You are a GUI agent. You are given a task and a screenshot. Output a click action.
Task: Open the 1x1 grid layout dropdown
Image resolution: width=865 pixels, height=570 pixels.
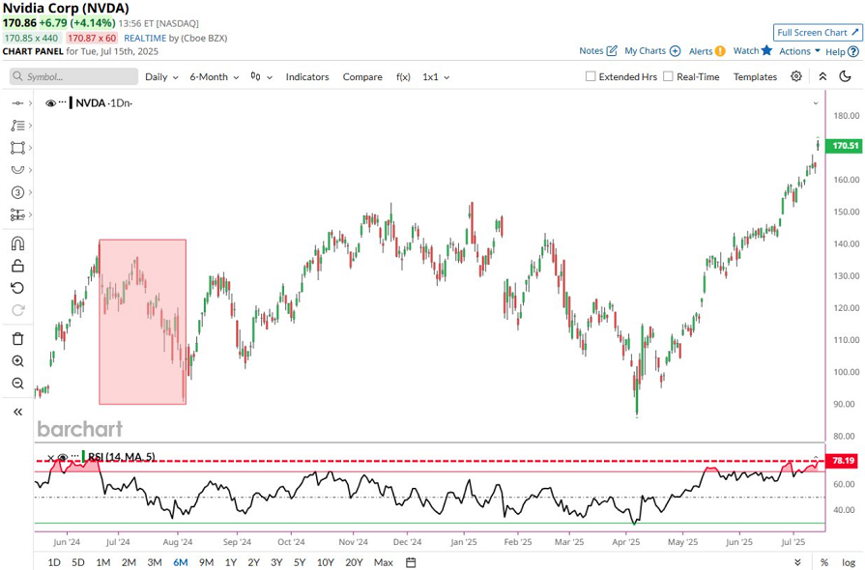point(436,77)
